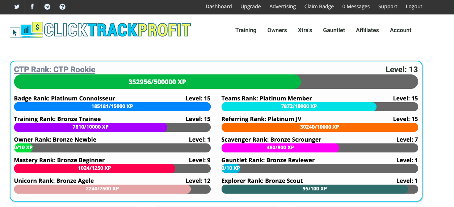Image resolution: width=454 pixels, height=207 pixels.
Task: Click 'Scavenger Rank: Bronze Scrounger' text
Action: (x=272, y=139)
